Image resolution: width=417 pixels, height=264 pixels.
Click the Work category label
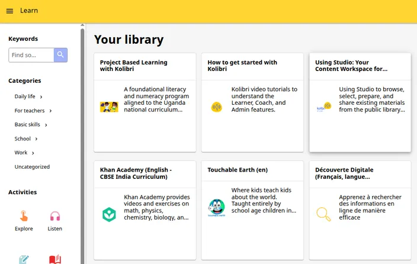(21, 153)
